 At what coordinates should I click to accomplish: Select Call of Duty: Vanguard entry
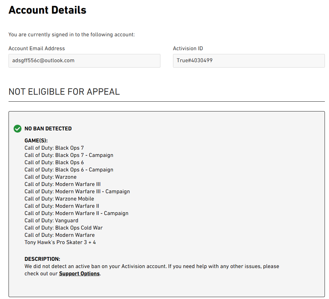coord(51,220)
